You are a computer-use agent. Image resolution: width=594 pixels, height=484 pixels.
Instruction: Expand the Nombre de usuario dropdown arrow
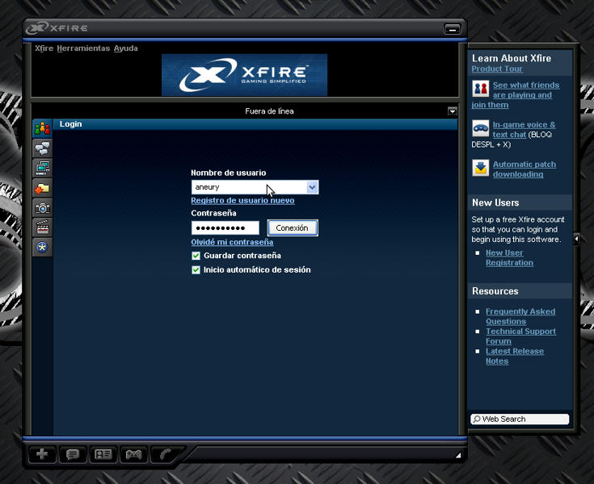click(312, 187)
